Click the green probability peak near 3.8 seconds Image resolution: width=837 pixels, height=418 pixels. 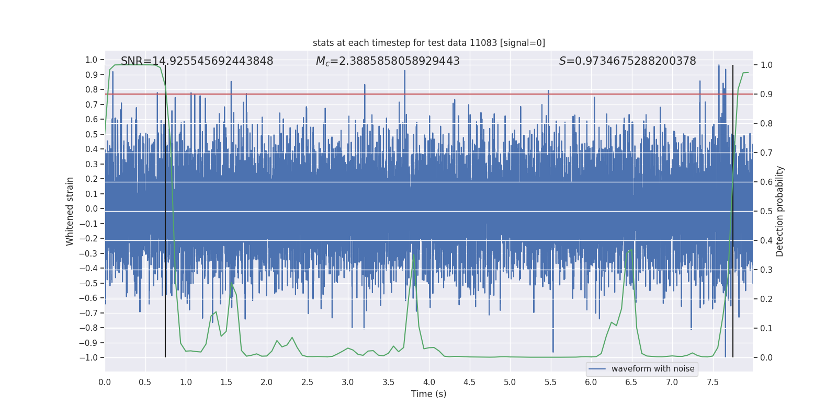click(414, 256)
